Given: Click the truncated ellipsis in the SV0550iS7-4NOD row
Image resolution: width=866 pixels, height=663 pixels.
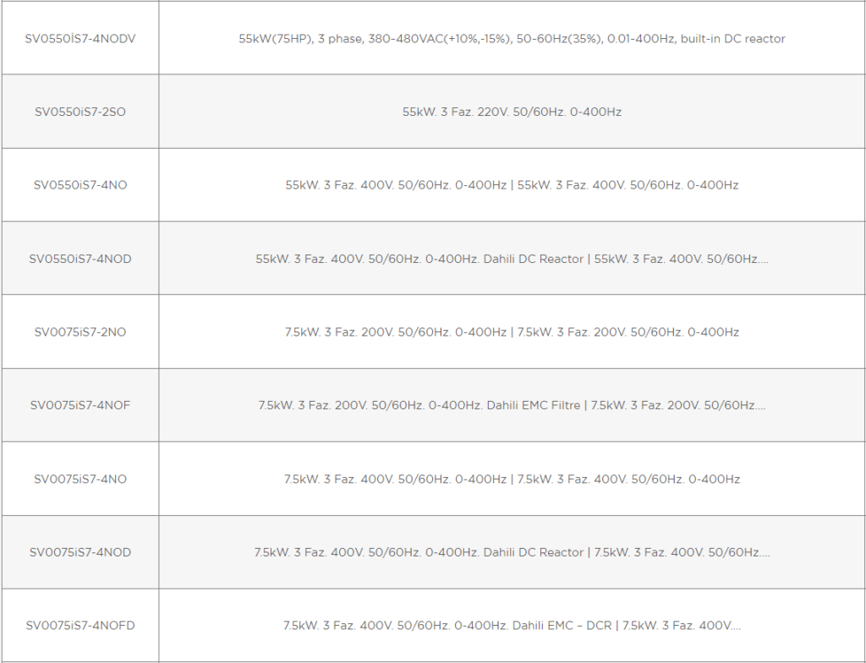Looking at the screenshot, I should (x=763, y=261).
